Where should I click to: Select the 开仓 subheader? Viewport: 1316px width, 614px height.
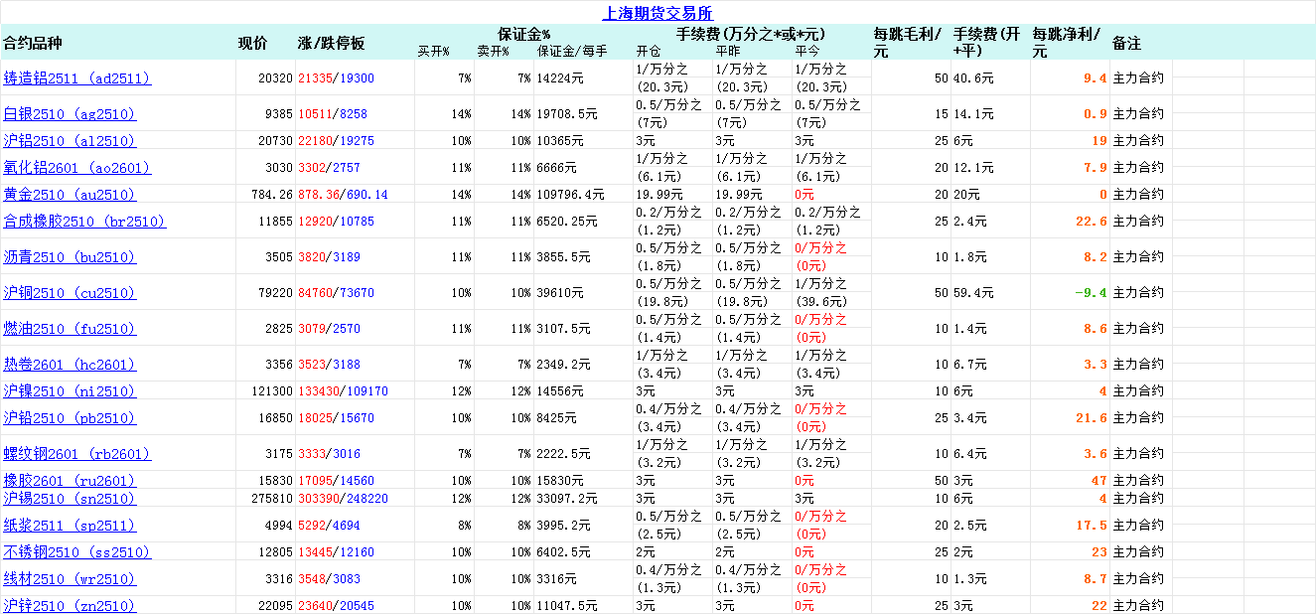coord(648,51)
